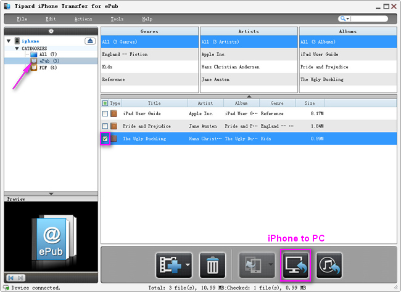Sort by Genre column header

pyautogui.click(x=277, y=103)
